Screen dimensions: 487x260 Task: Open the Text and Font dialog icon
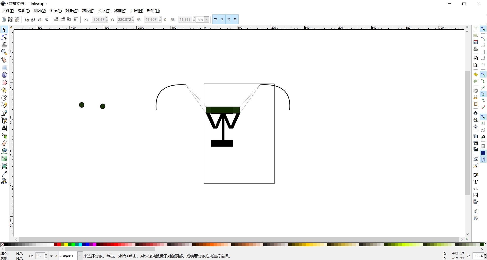tap(476, 182)
